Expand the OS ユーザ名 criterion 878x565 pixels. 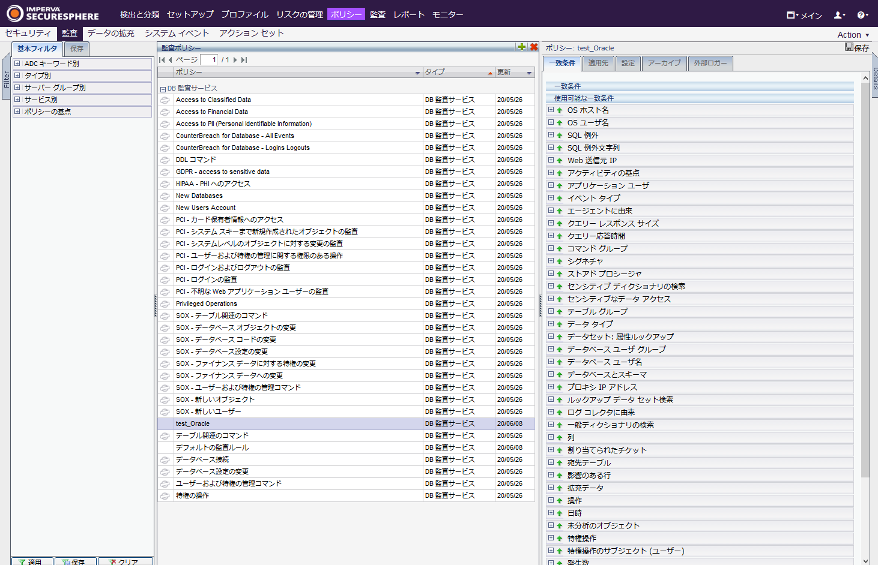tap(551, 122)
